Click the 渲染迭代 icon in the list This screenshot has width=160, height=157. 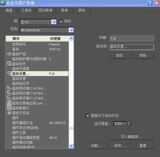pyautogui.click(x=9, y=64)
